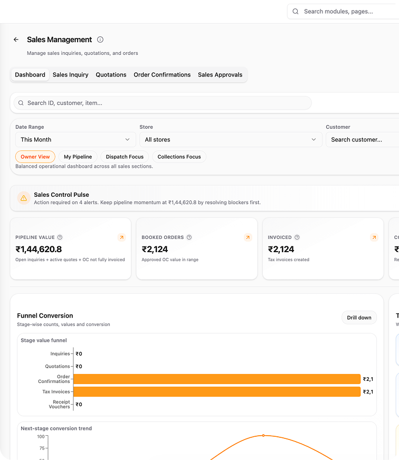Click the Funnel Conversion heading
This screenshot has width=399, height=460.
coord(45,315)
